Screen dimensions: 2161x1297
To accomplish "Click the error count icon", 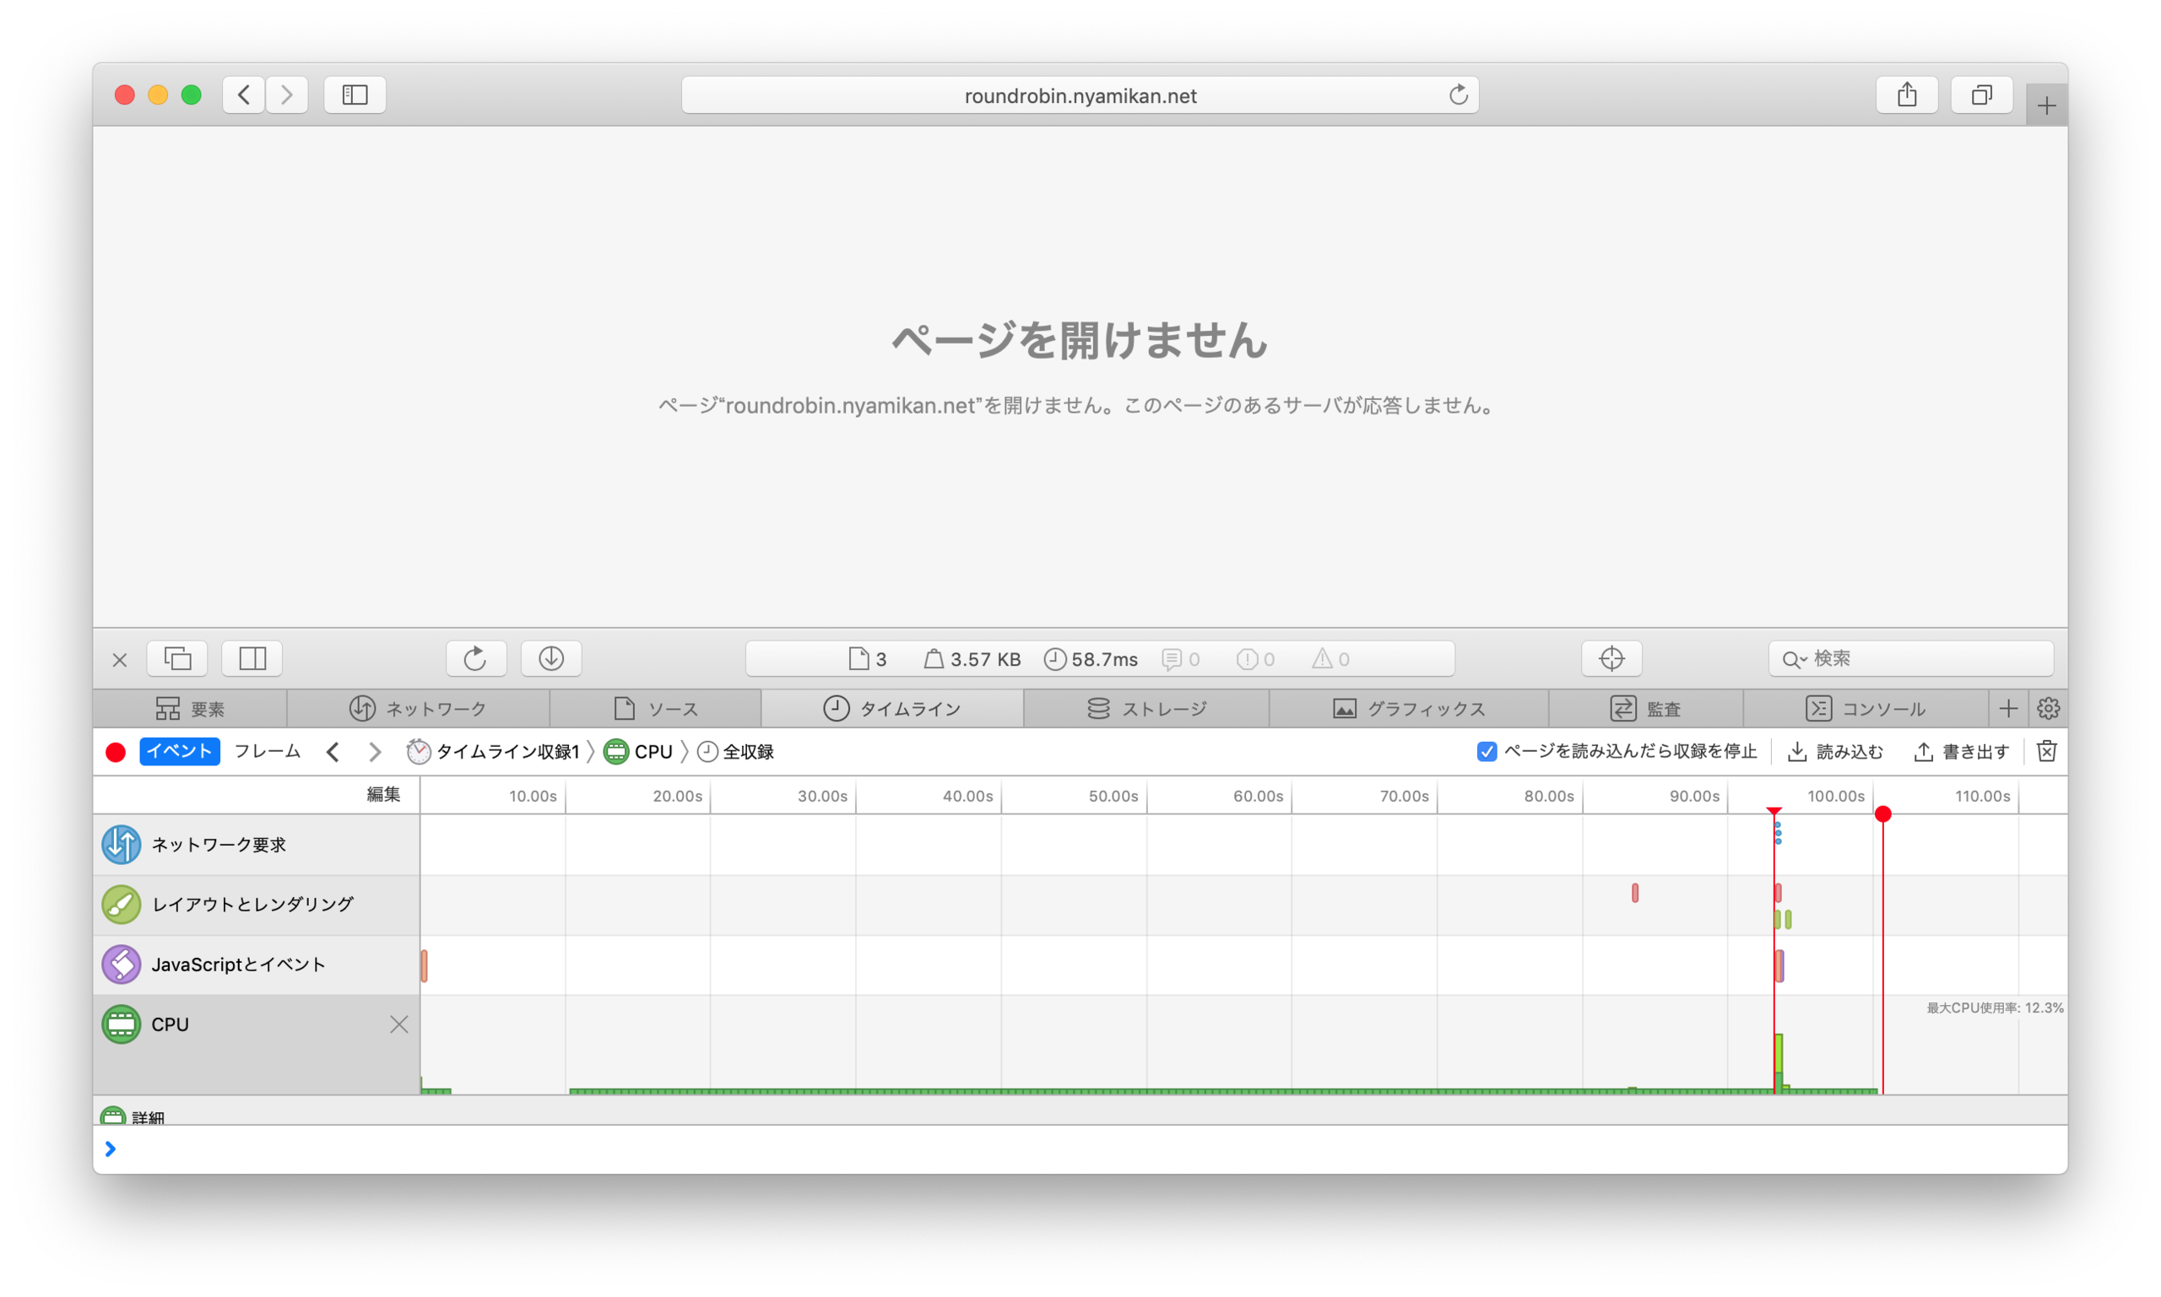I will click(x=1255, y=659).
